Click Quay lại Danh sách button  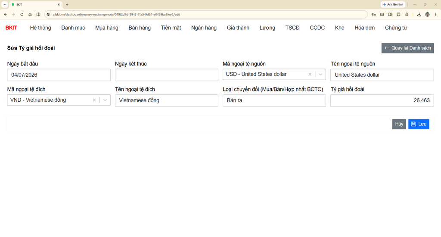pos(407,48)
